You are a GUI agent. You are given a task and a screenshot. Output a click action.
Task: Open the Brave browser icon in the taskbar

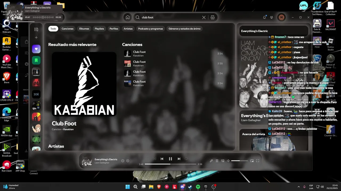point(159,187)
